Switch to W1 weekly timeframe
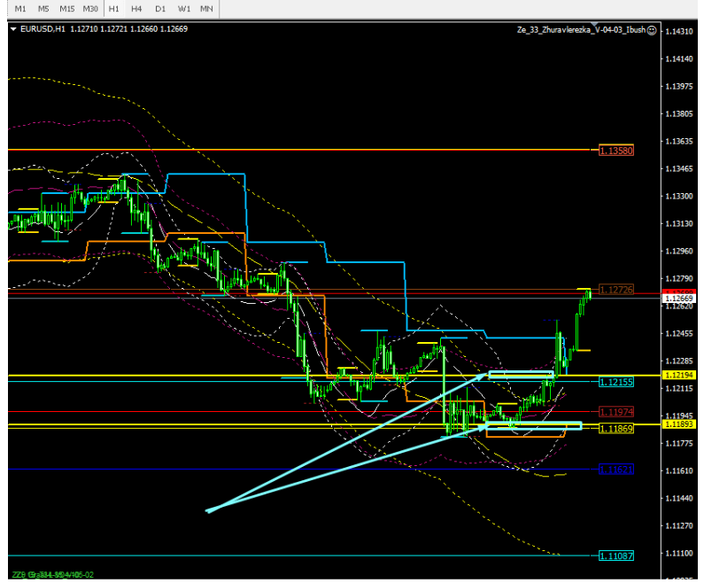Image resolution: width=704 pixels, height=583 pixels. pos(183,8)
